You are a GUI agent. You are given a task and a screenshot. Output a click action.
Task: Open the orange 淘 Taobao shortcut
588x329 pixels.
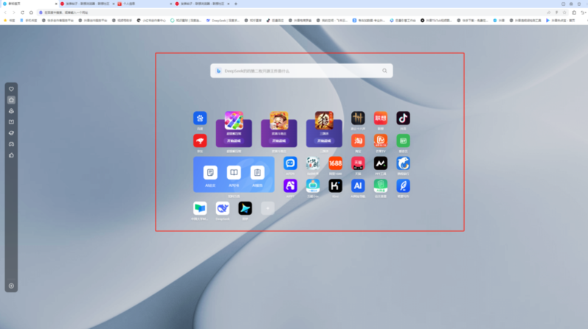click(358, 141)
